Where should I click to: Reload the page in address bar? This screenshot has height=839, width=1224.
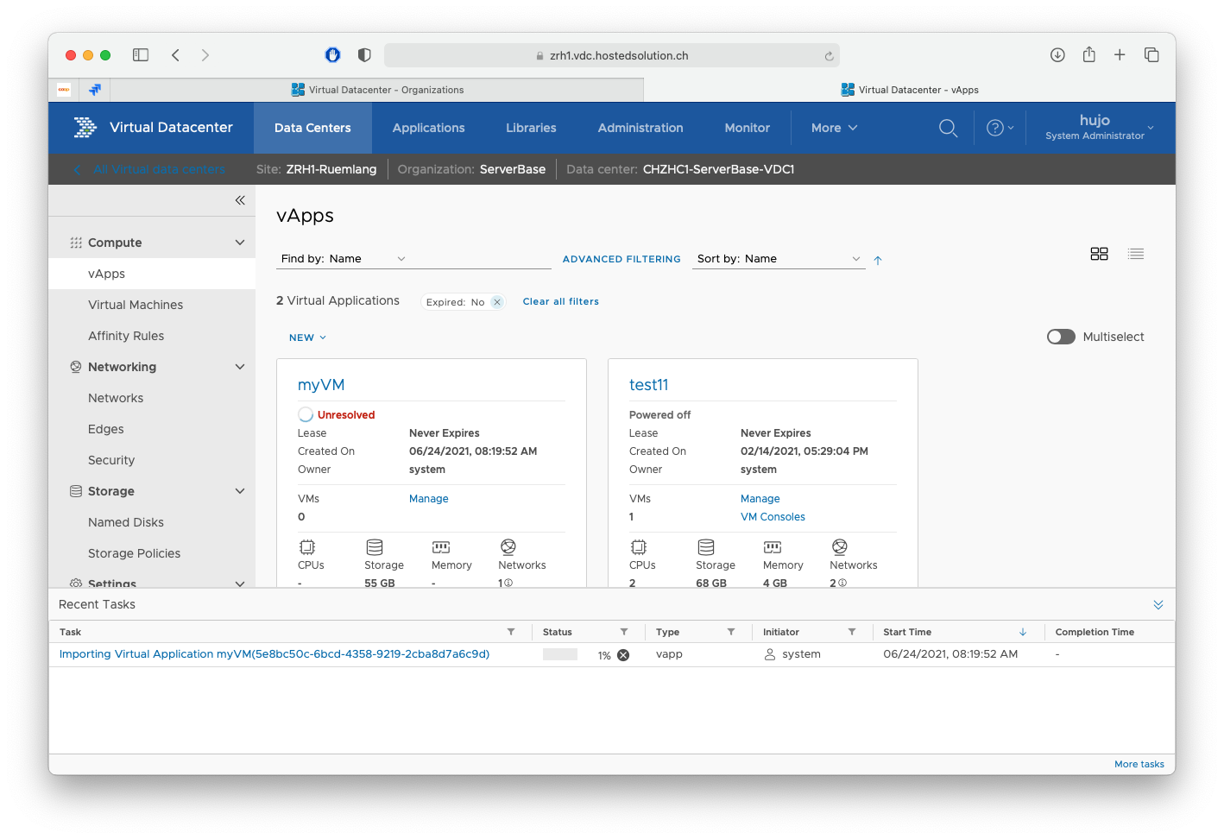click(x=829, y=56)
